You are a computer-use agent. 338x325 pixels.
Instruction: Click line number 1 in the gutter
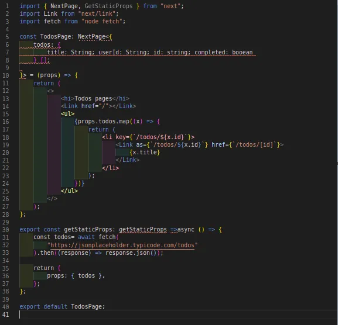(8, 6)
